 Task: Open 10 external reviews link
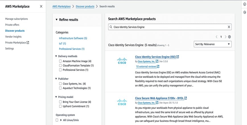point(146,67)
